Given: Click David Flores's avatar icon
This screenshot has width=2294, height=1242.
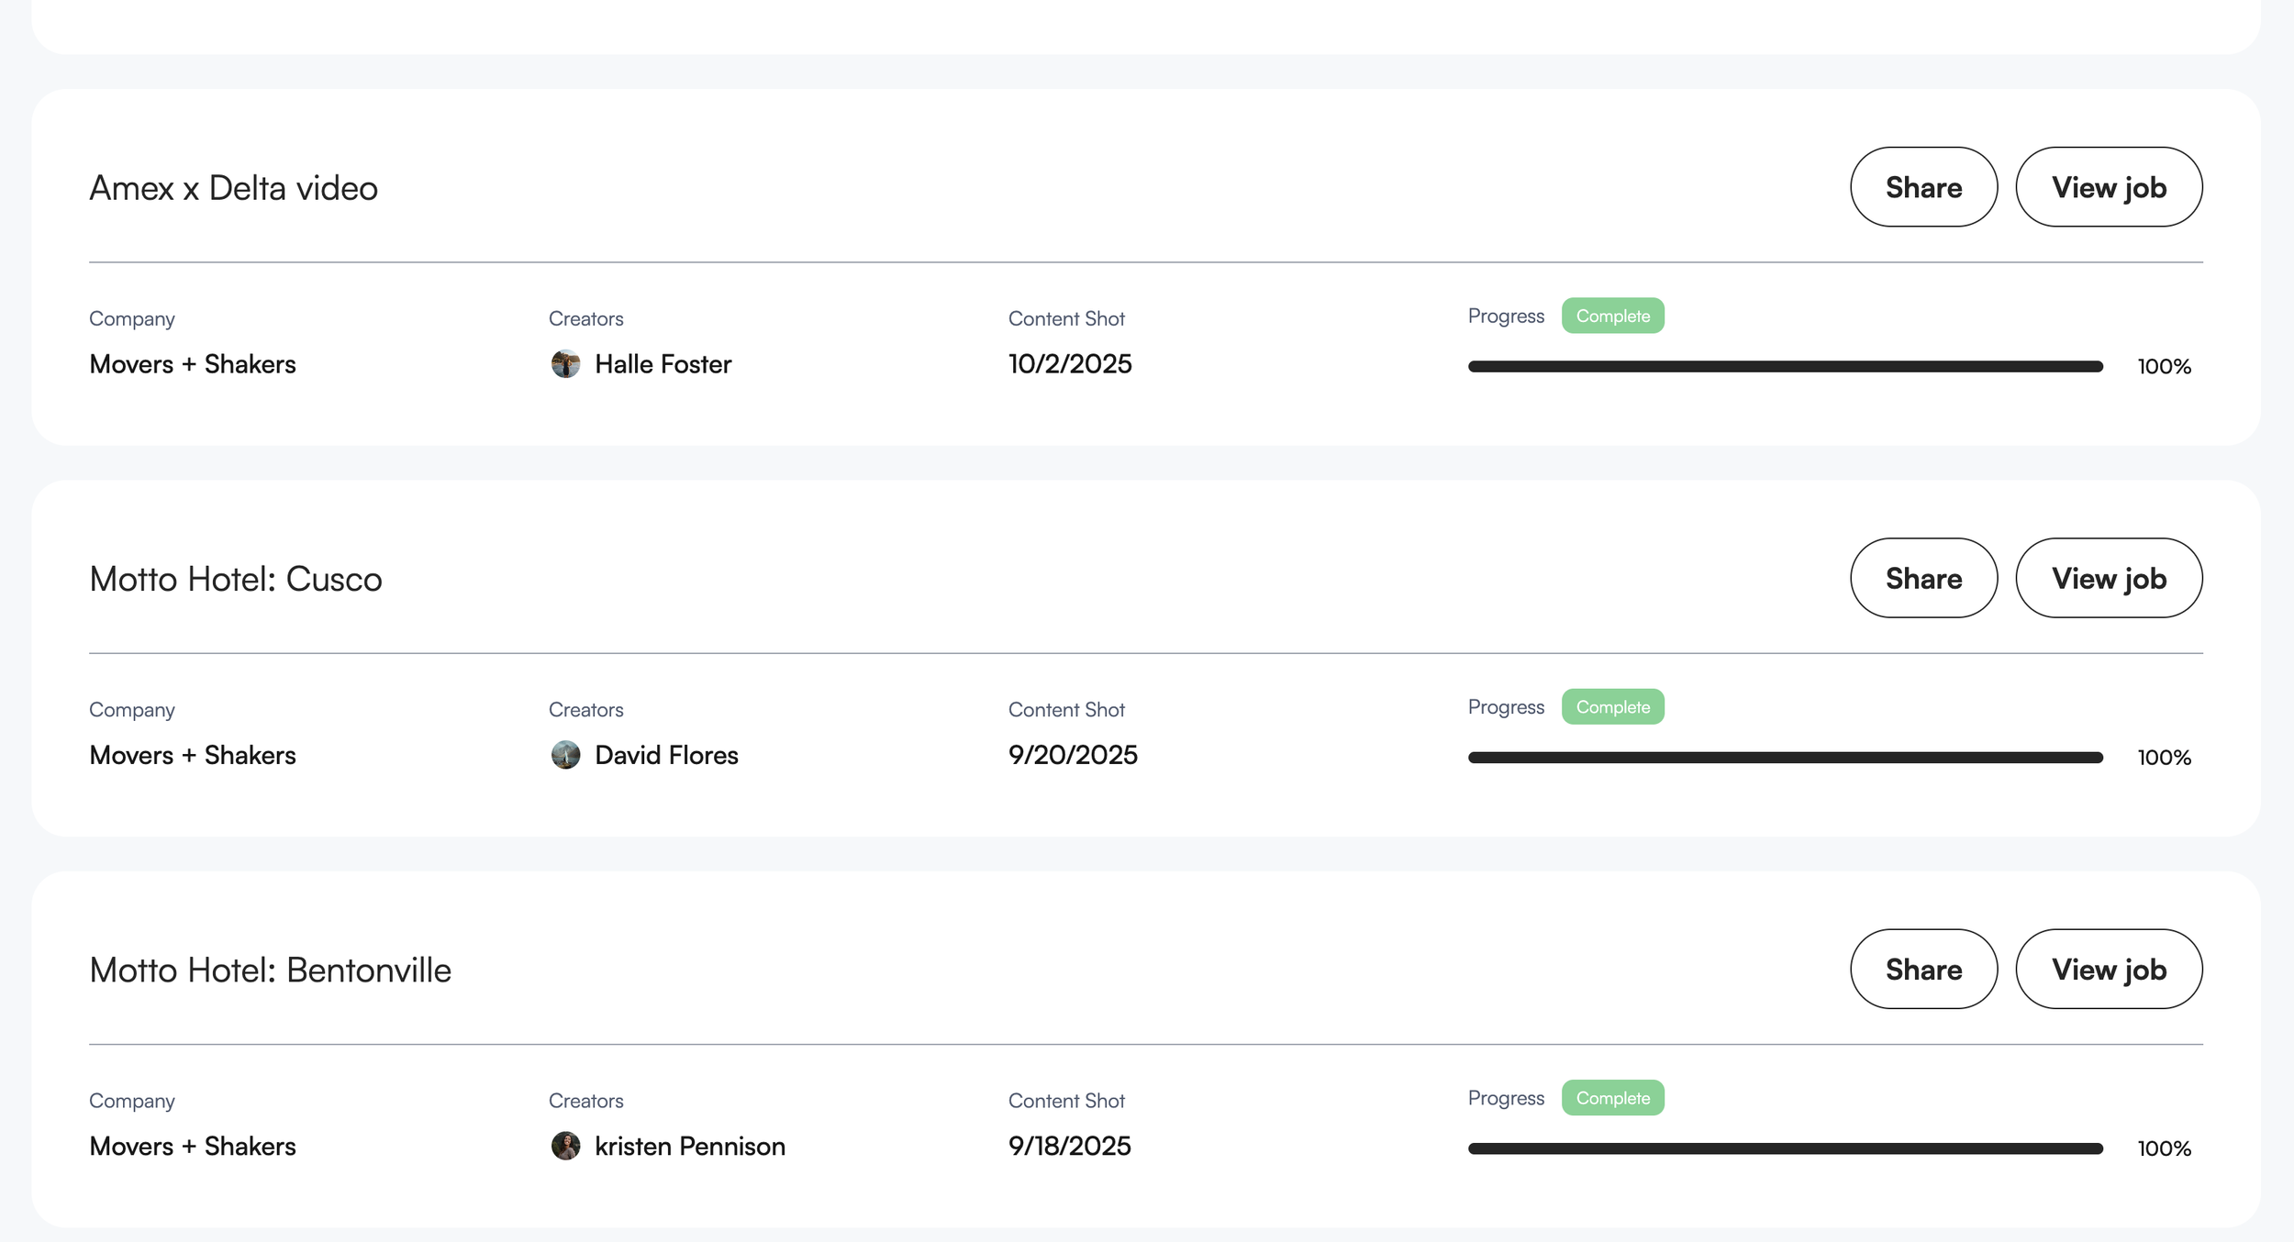Looking at the screenshot, I should click(565, 755).
